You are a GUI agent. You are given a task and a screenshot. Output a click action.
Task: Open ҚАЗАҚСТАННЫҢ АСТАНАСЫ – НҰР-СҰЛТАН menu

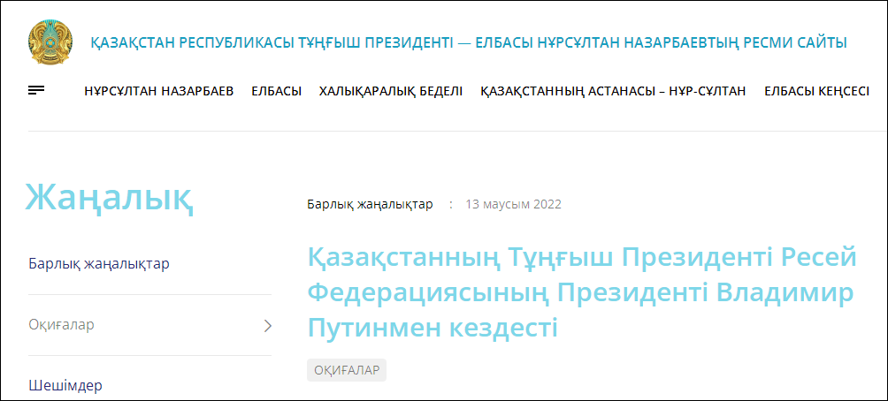[x=613, y=91]
